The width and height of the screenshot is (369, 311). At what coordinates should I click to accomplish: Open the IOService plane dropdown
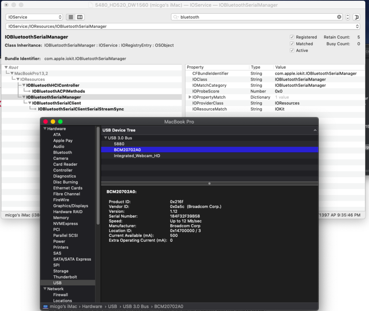coord(34,17)
